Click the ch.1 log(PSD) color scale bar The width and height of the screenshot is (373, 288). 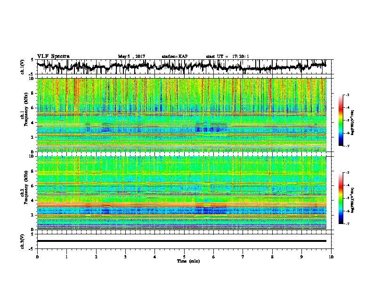(341, 120)
